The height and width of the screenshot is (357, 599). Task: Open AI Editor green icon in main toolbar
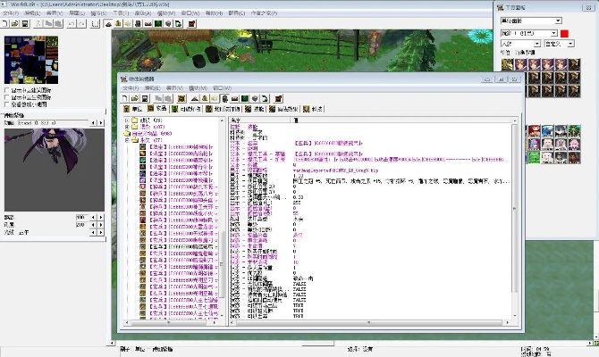(x=158, y=23)
